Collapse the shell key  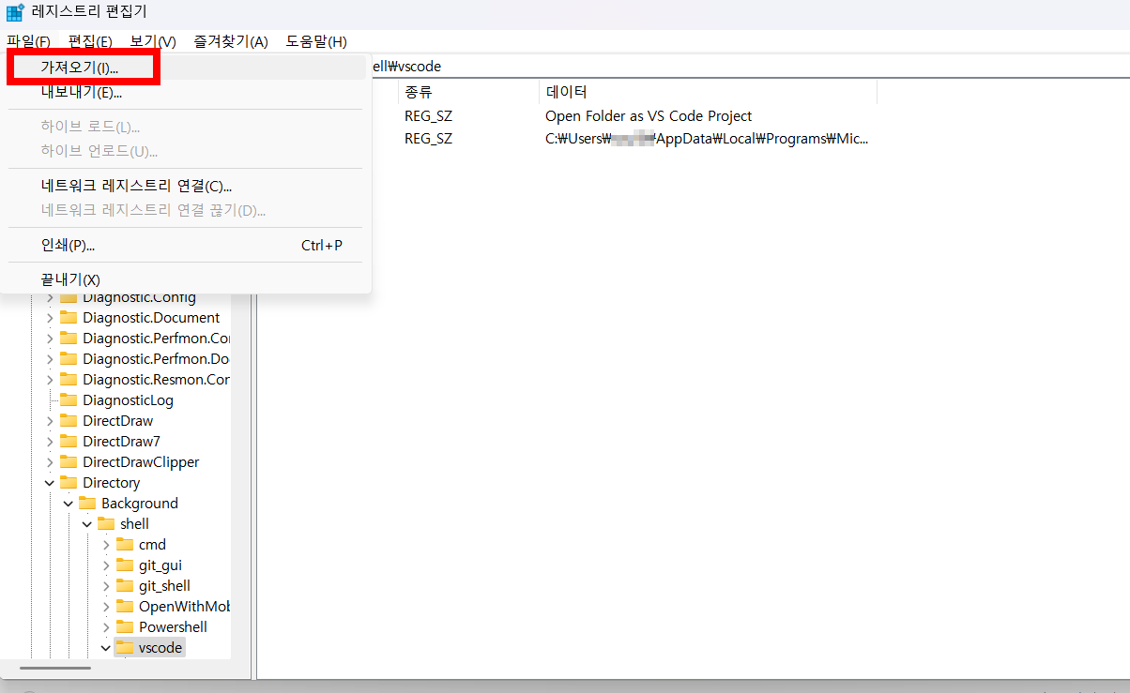click(87, 524)
